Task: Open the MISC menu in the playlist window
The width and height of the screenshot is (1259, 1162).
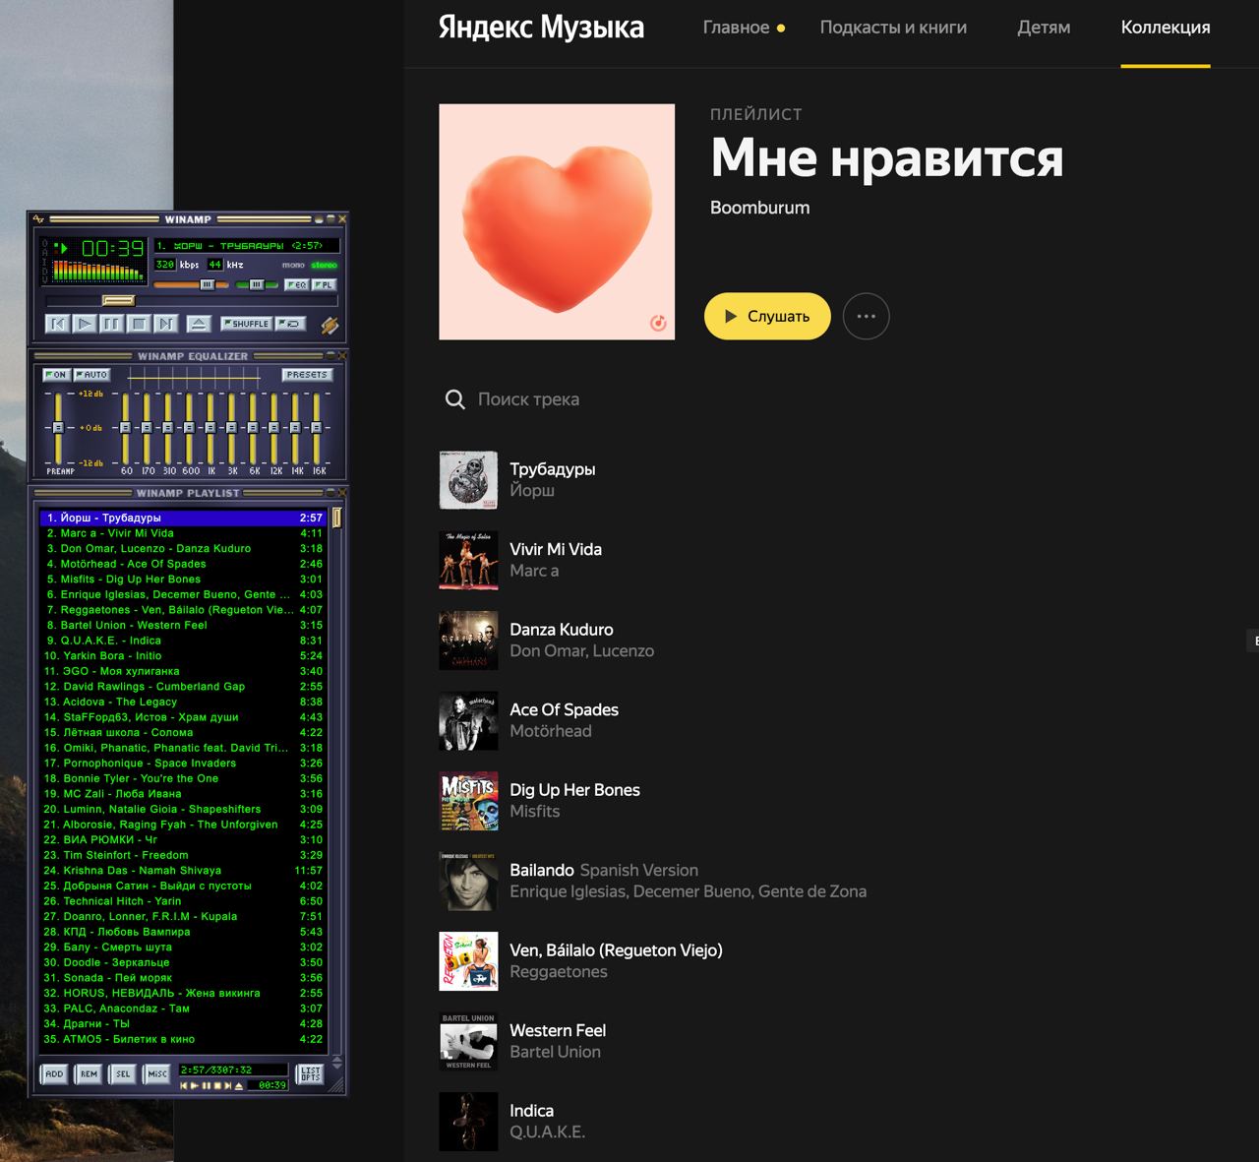Action: (156, 1073)
